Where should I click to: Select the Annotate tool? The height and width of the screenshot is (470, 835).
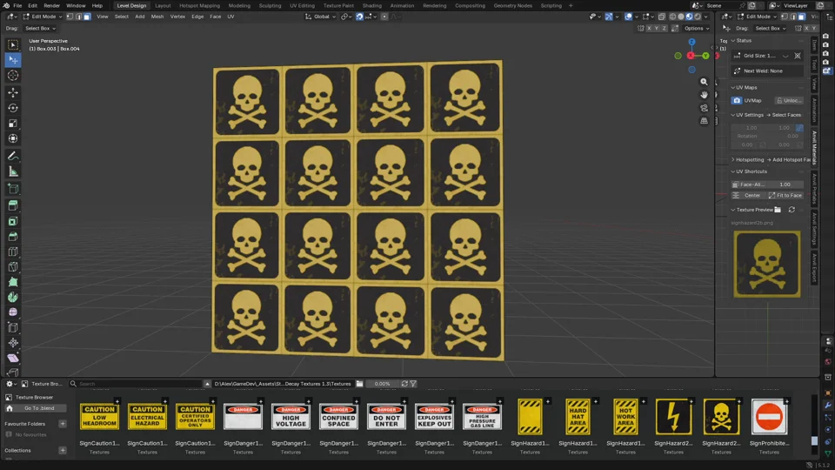[13, 156]
